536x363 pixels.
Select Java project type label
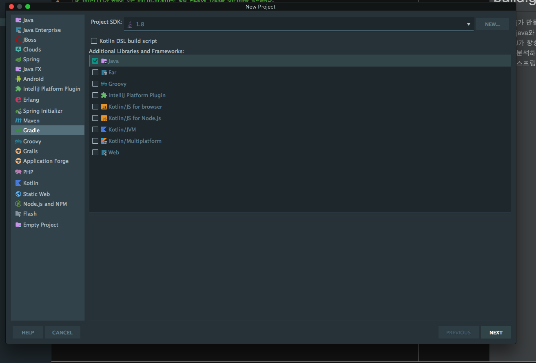pyautogui.click(x=28, y=20)
